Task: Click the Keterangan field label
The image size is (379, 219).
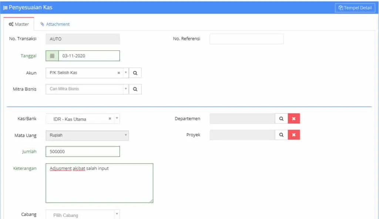Action: 25,168
